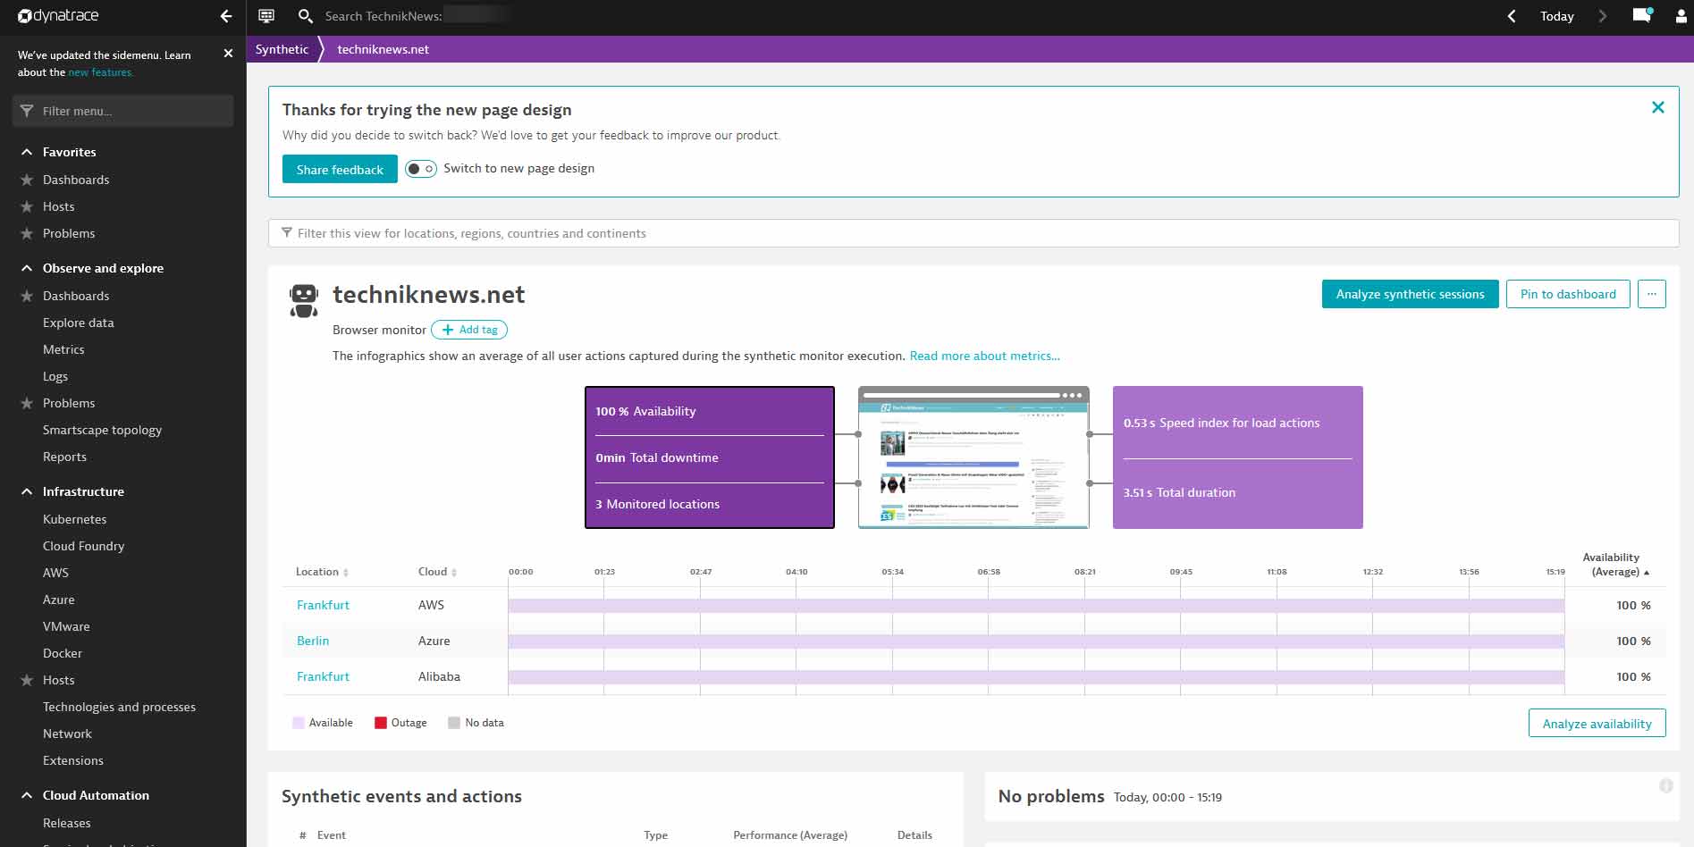Open Technologies and processes
The height and width of the screenshot is (847, 1694).
[119, 707]
